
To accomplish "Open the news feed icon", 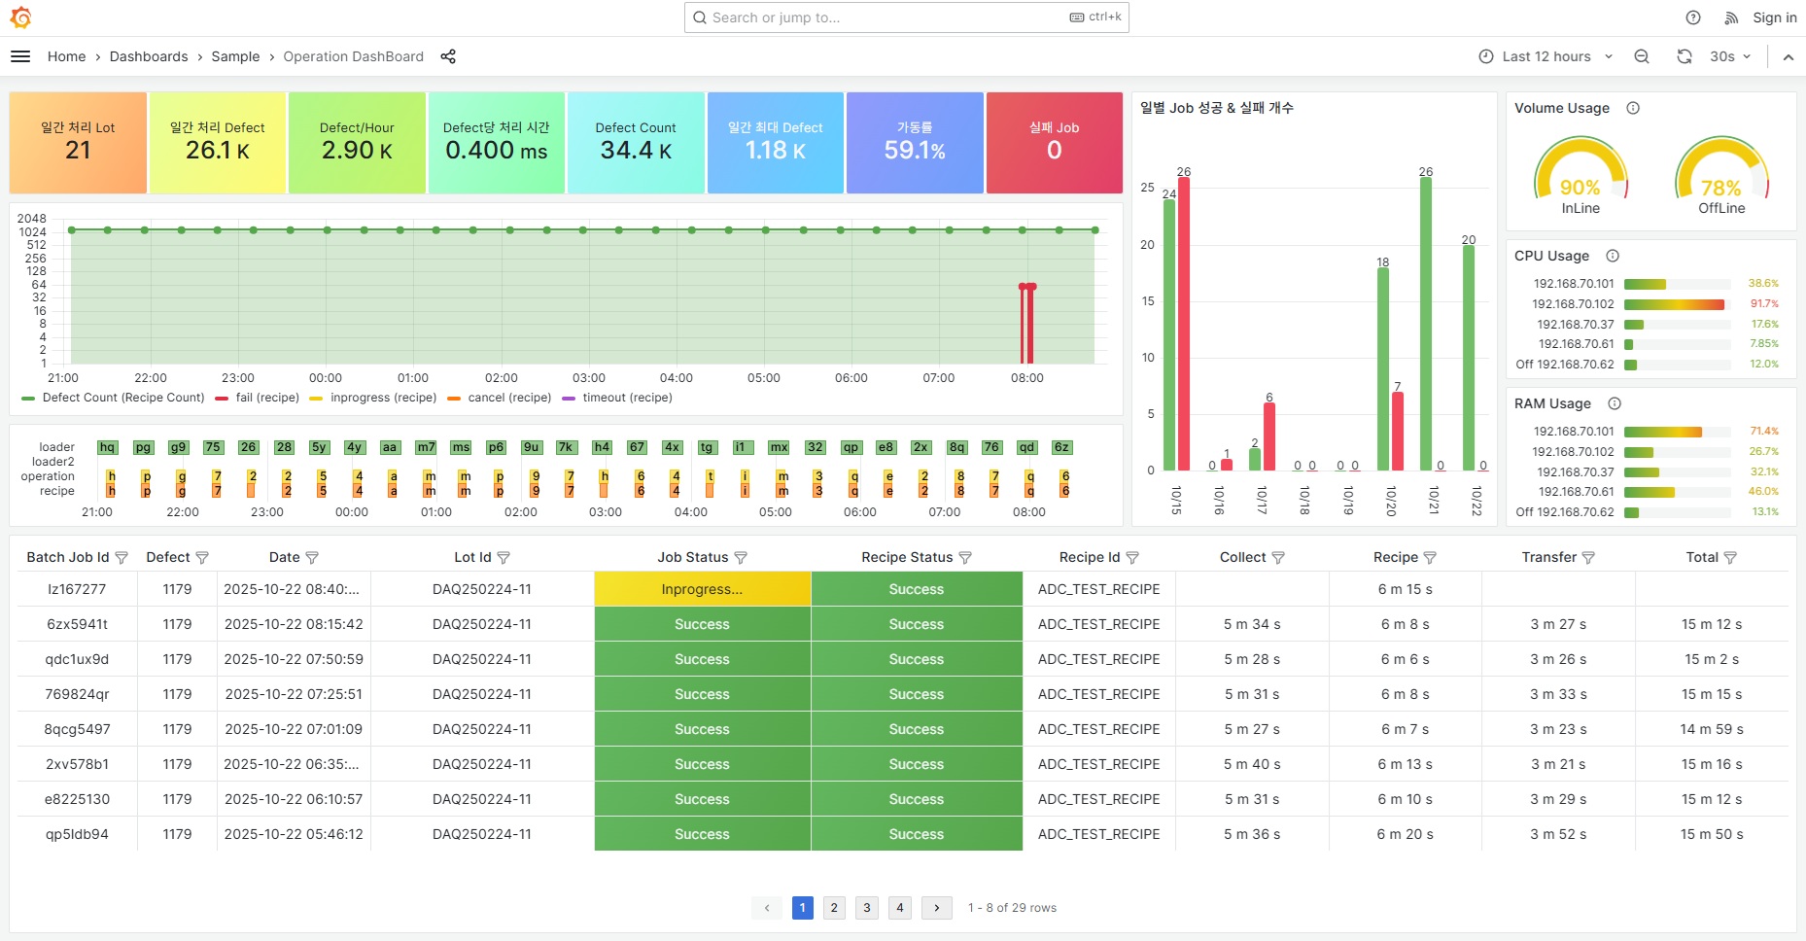I will coord(1731,17).
